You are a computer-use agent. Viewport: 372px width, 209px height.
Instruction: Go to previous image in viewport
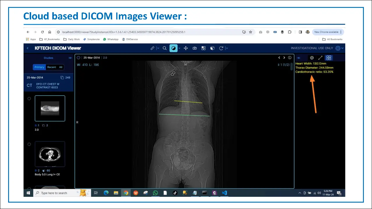tap(279, 58)
